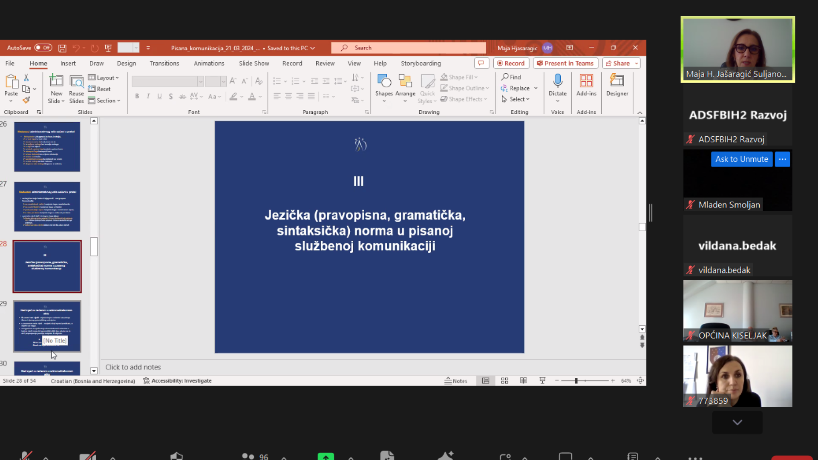Toggle Bold formatting

(x=137, y=96)
